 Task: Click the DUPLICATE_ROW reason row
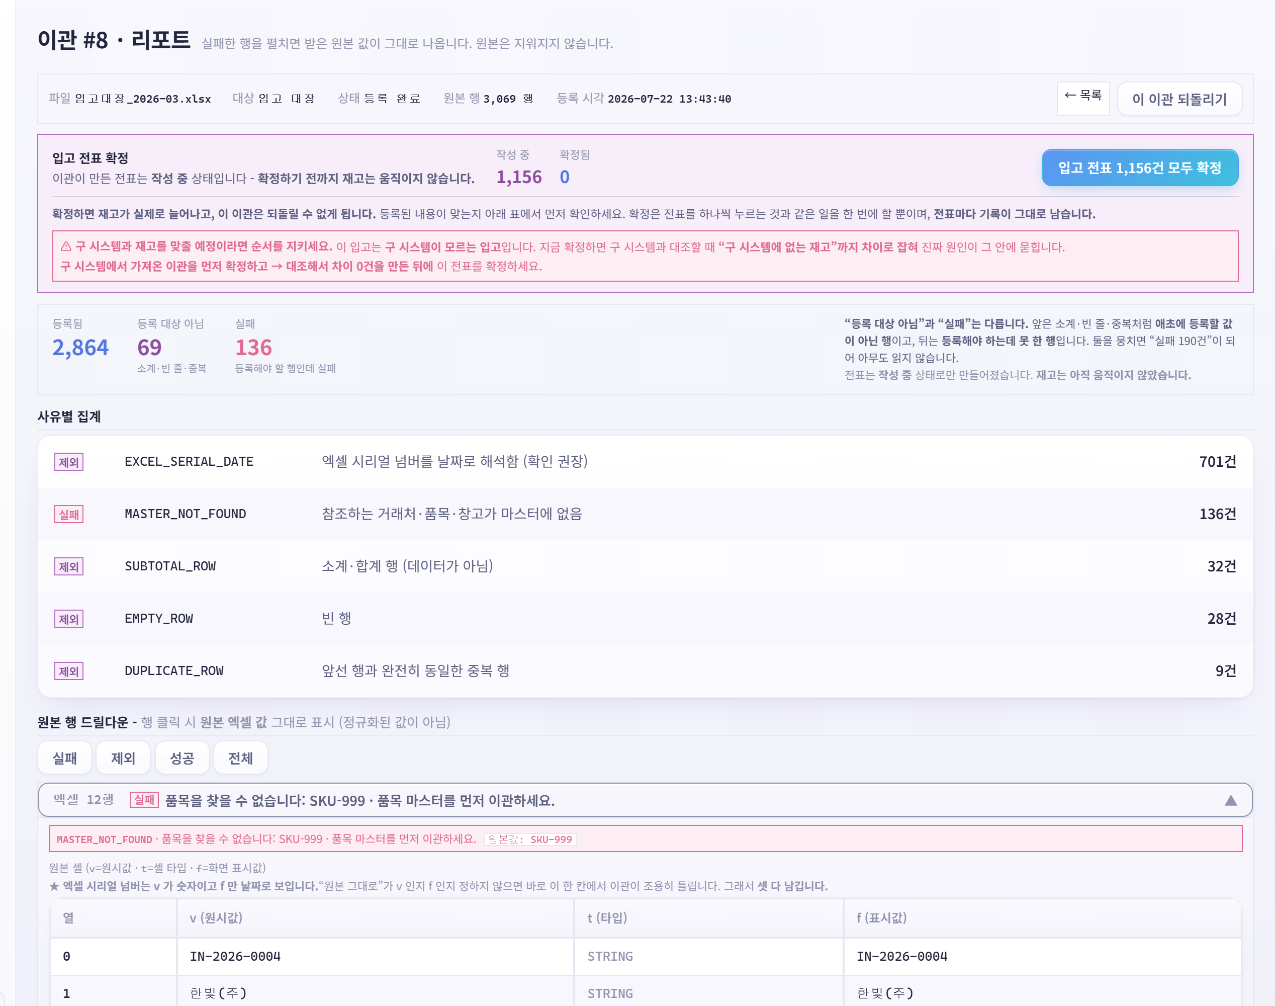645,671
